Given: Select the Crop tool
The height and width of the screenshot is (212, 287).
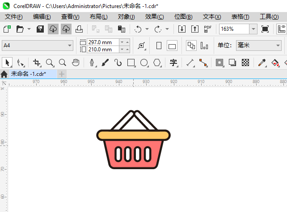Looking at the screenshot, I should click(37, 62).
